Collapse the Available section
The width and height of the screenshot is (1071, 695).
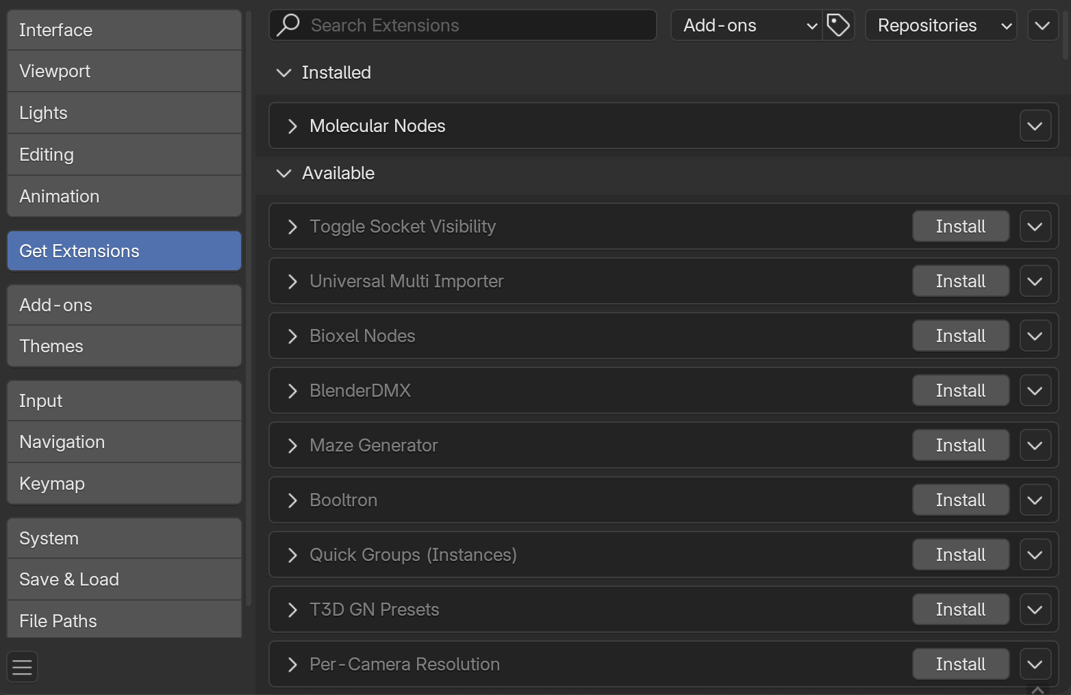(283, 173)
